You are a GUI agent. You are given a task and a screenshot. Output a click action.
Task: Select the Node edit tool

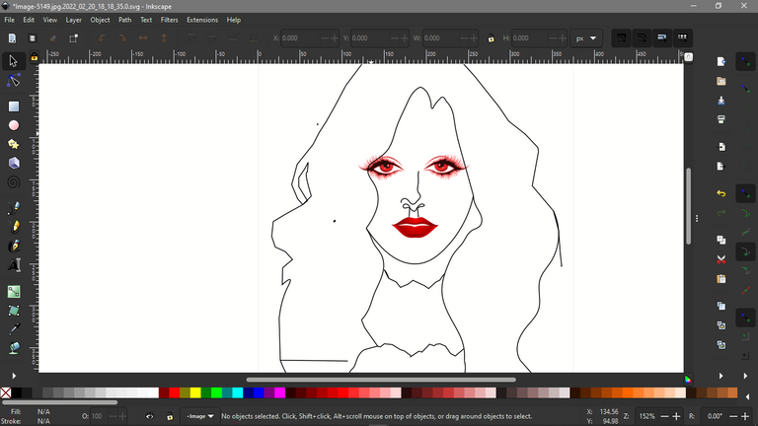point(13,81)
